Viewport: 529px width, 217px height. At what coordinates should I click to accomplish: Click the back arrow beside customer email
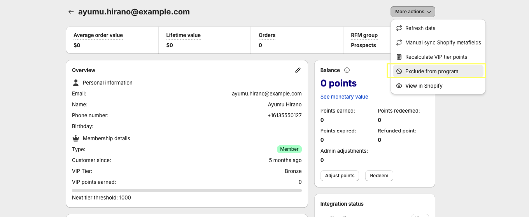[x=71, y=12]
